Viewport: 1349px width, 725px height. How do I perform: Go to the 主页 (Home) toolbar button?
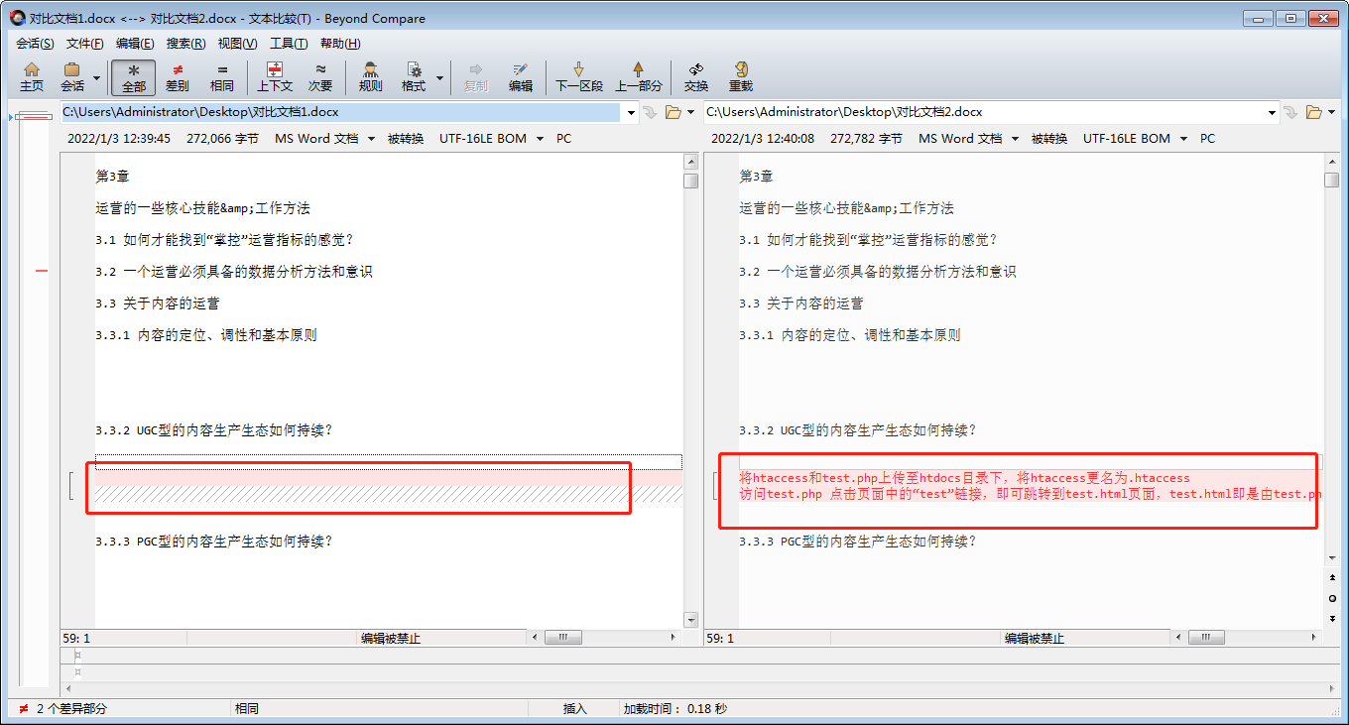(32, 77)
